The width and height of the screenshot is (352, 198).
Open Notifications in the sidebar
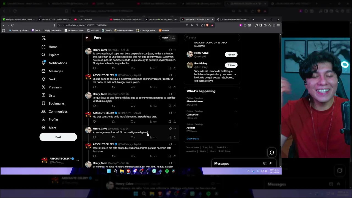pyautogui.click(x=54, y=63)
